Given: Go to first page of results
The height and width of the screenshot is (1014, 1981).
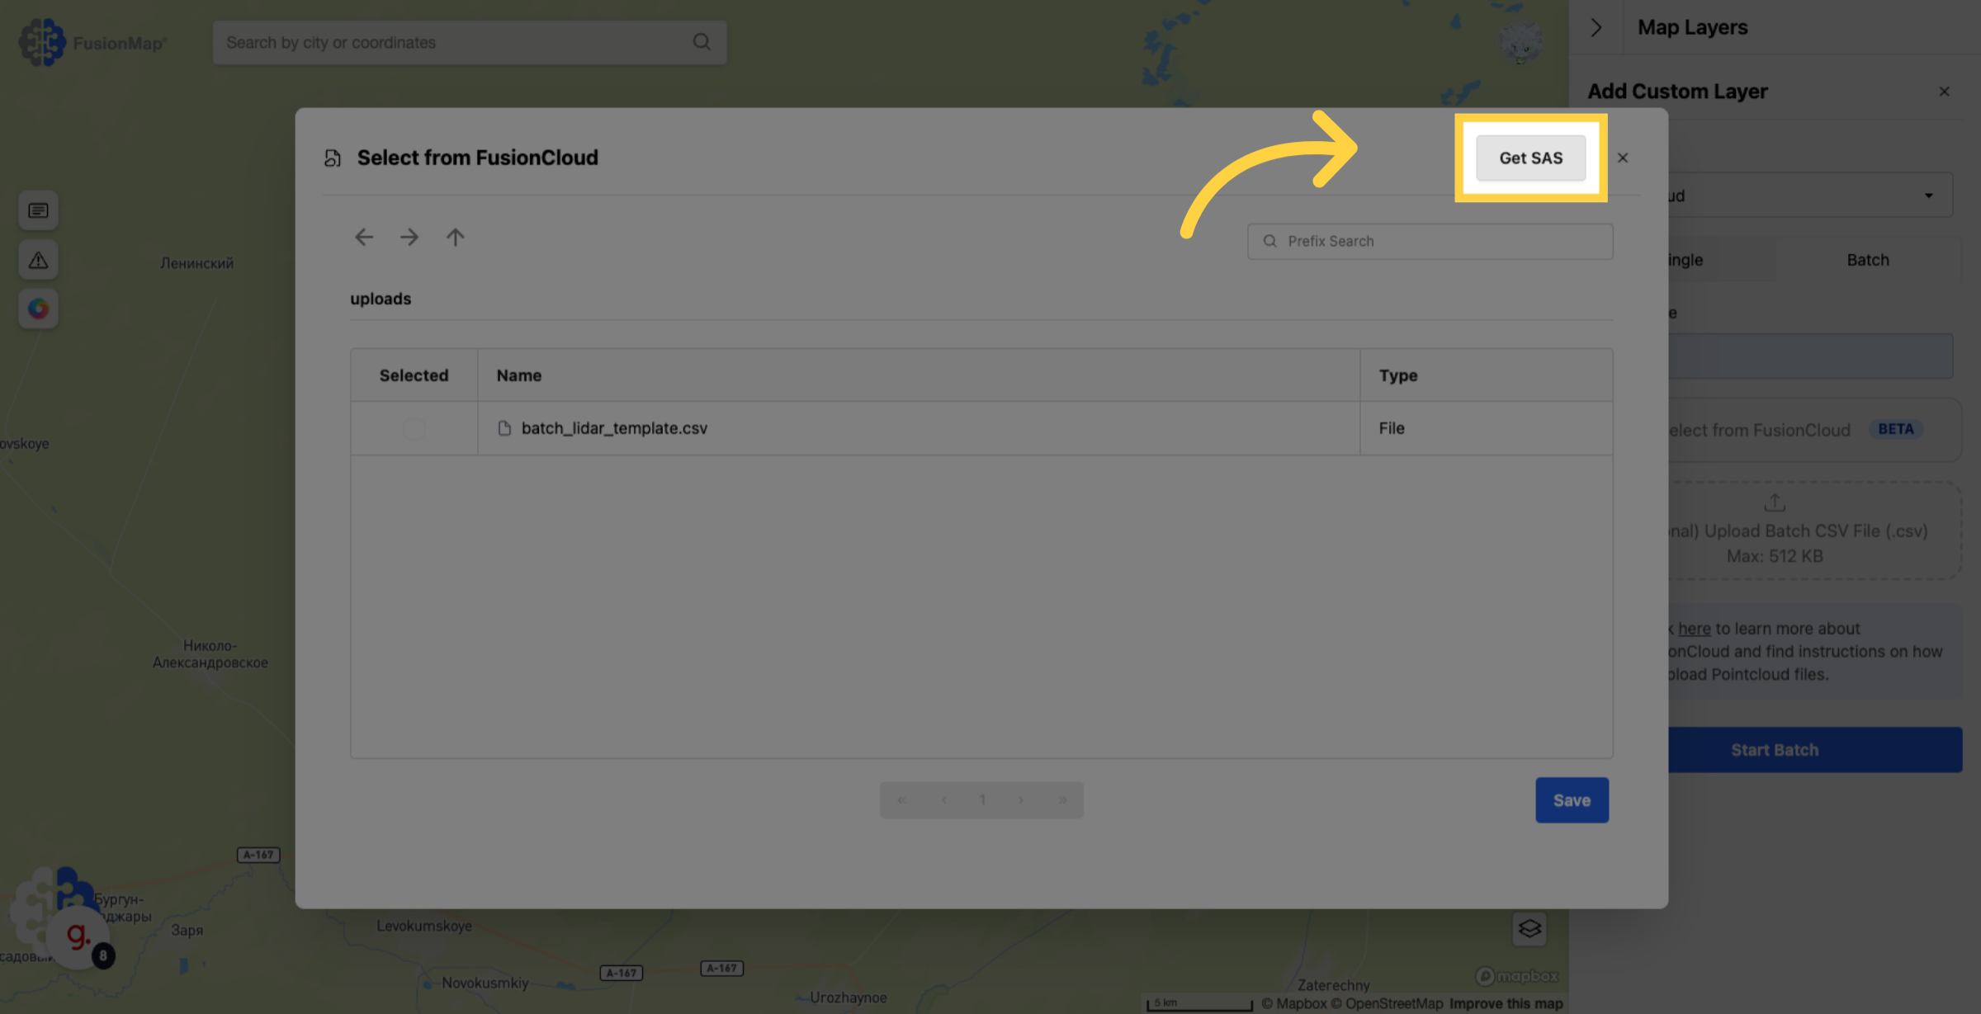Looking at the screenshot, I should pos(901,799).
